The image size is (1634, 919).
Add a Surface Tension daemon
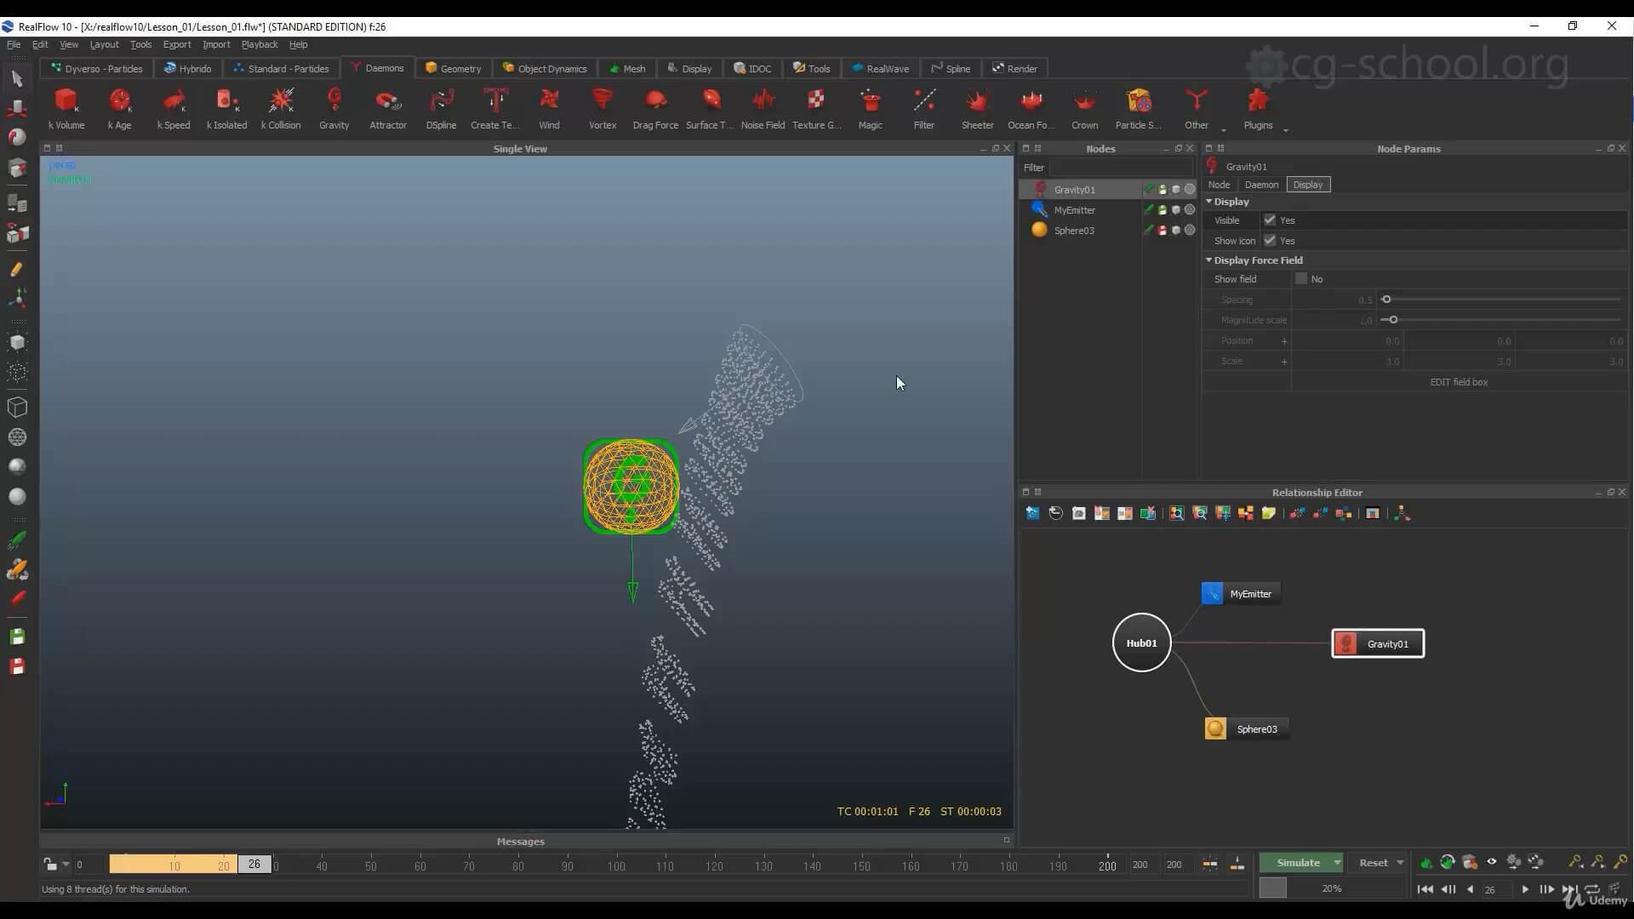[710, 108]
